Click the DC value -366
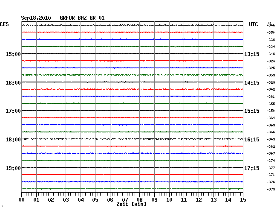The height and width of the screenshot is (211, 277). 271,132
